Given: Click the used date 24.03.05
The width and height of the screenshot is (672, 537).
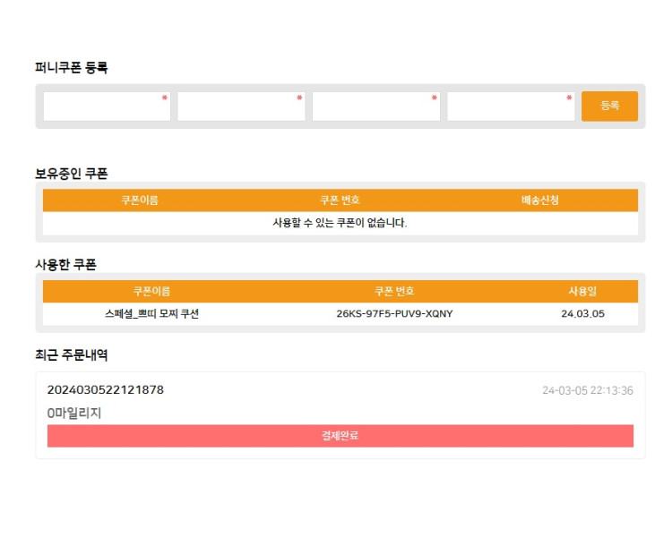Looking at the screenshot, I should coord(582,314).
